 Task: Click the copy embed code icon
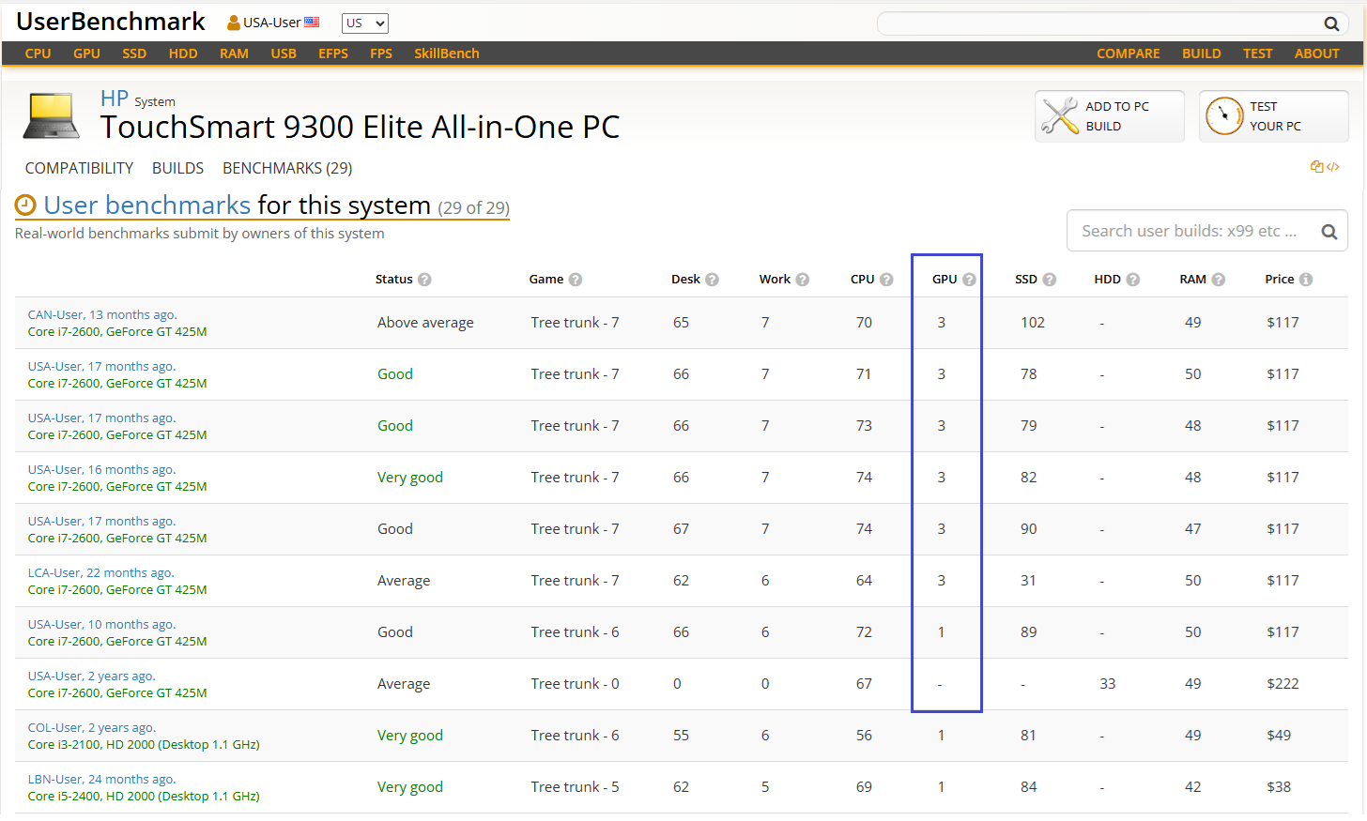pos(1324,167)
